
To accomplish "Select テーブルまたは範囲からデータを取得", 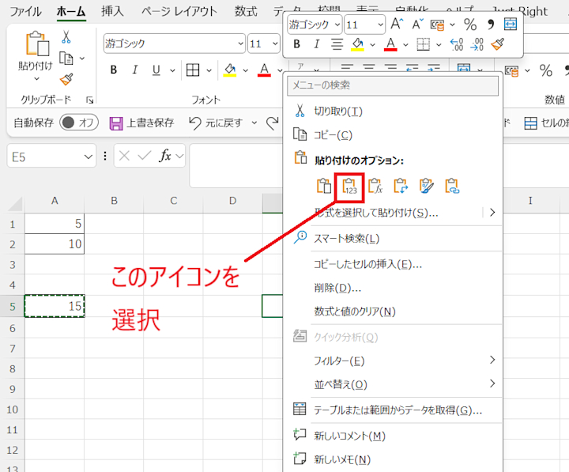I will [x=393, y=410].
